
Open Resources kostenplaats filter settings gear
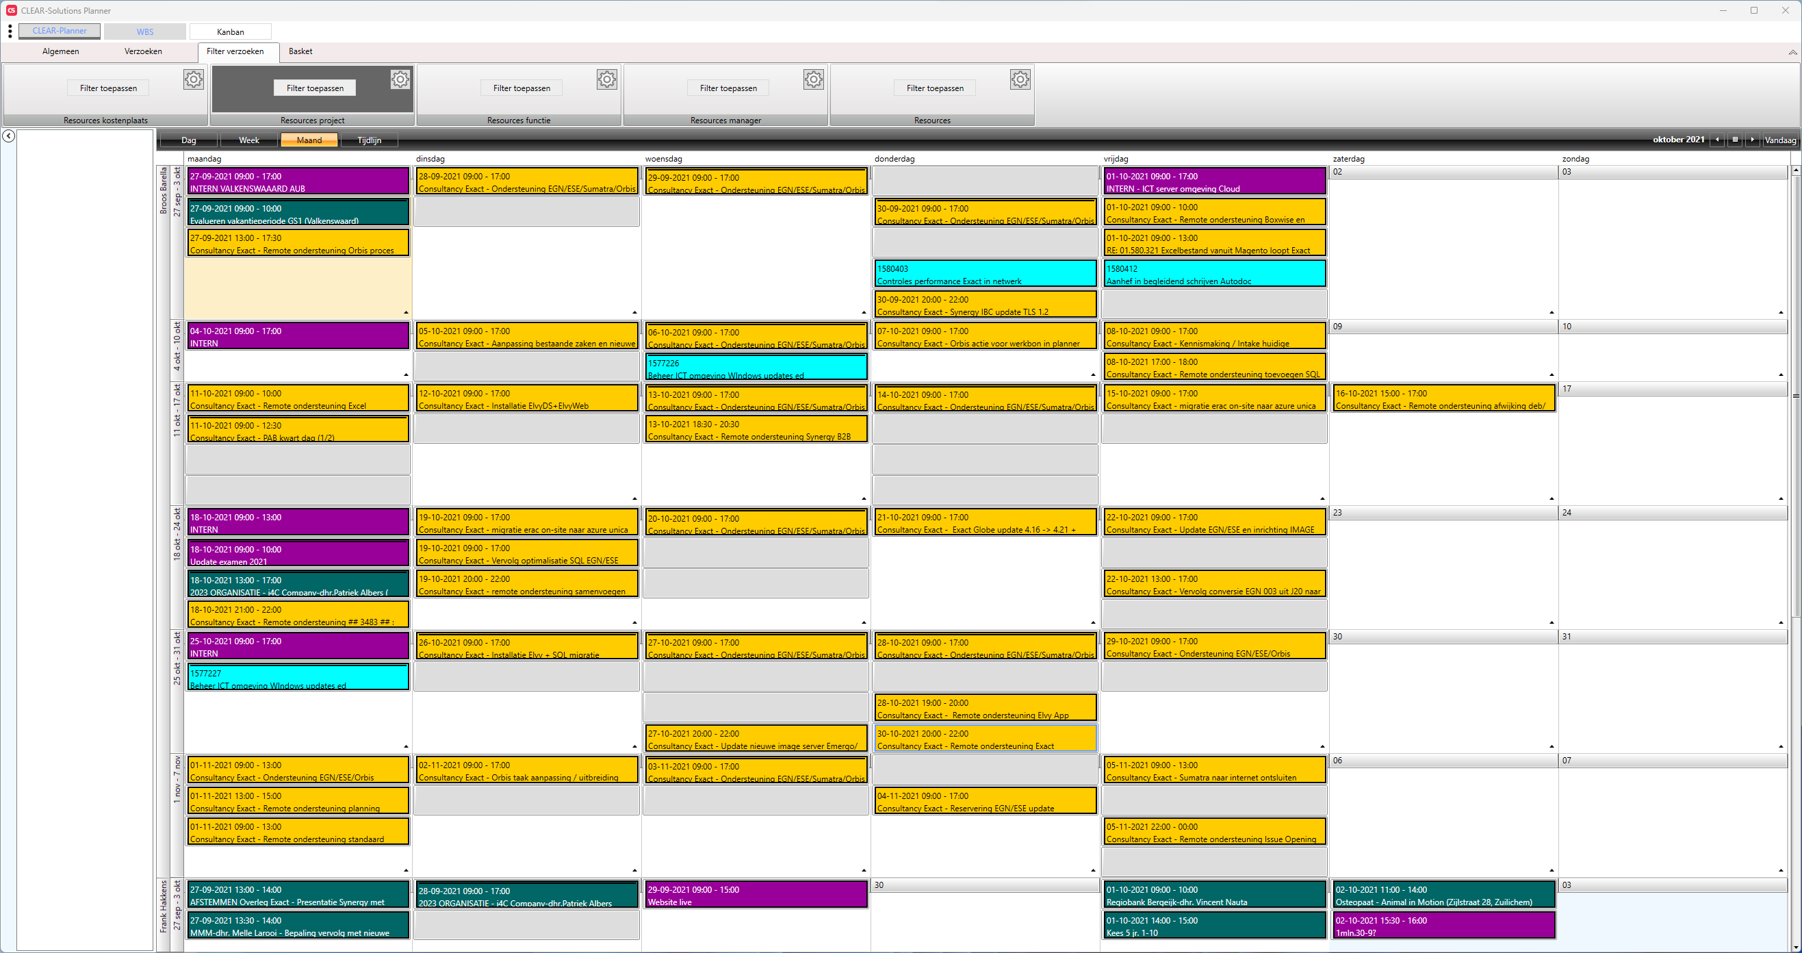coord(194,80)
